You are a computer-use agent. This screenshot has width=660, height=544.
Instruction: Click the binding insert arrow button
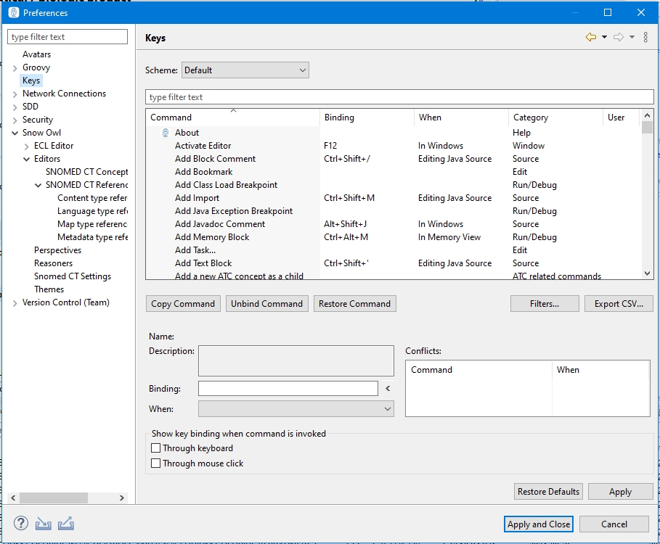(388, 389)
